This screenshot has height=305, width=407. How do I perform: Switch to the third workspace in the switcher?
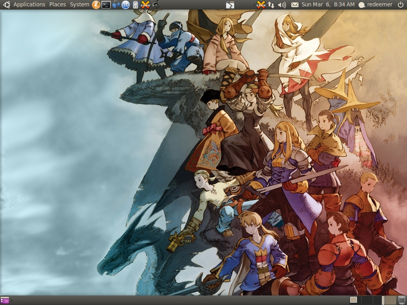pos(379,300)
